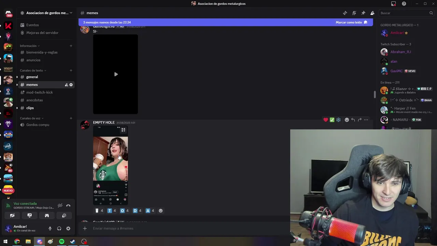Switch to the general channel
This screenshot has height=246, width=437.
(32, 77)
